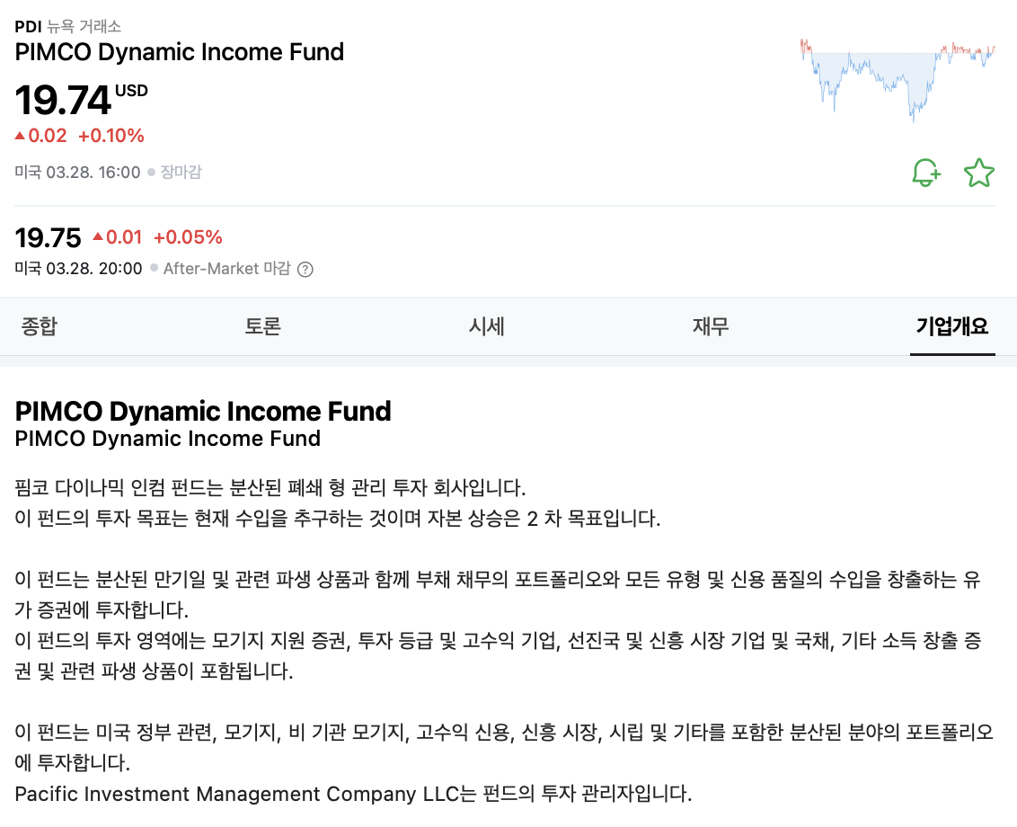
Task: Click the top PIMCO Dynamic Income Fund title
Action: tap(180, 52)
